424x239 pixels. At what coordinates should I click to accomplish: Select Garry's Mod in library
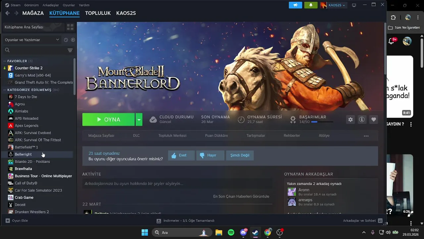(38, 75)
